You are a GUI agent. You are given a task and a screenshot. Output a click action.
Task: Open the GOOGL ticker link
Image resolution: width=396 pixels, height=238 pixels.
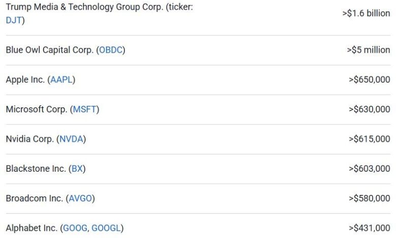coord(107,228)
